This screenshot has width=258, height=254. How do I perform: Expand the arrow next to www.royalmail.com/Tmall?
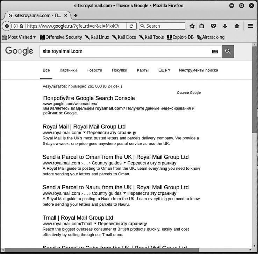(95, 224)
